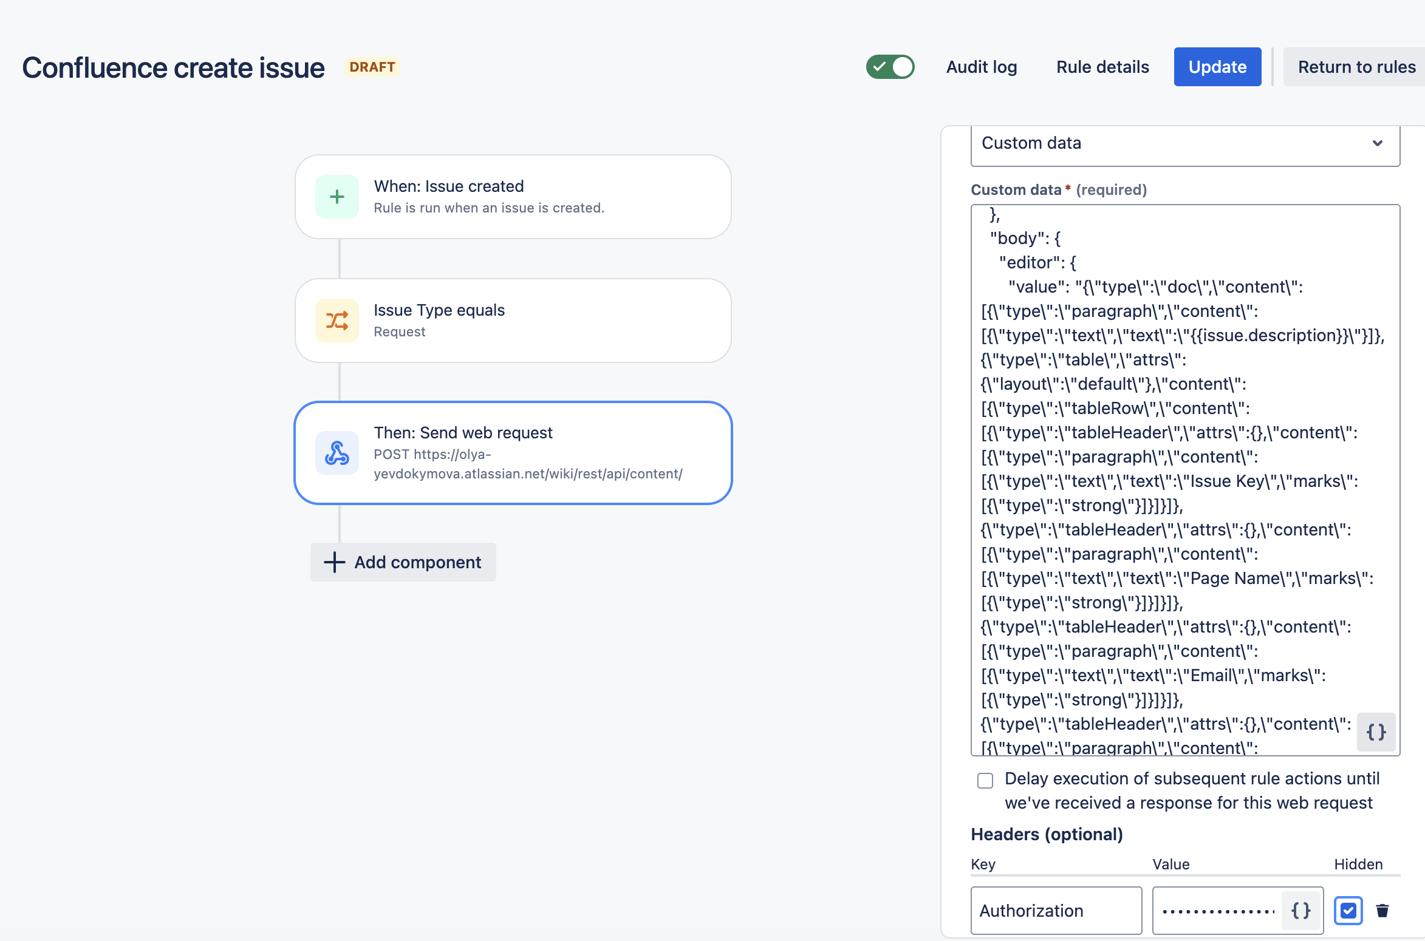Enable delay execution until web request response
This screenshot has height=941, width=1425.
[985, 781]
